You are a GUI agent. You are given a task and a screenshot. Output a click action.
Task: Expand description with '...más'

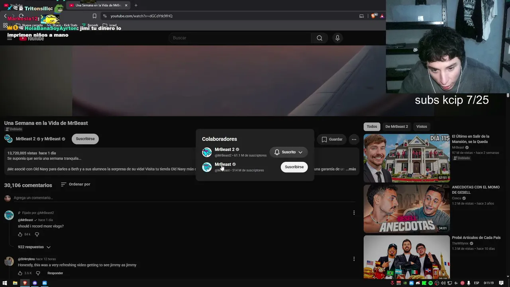click(x=351, y=169)
